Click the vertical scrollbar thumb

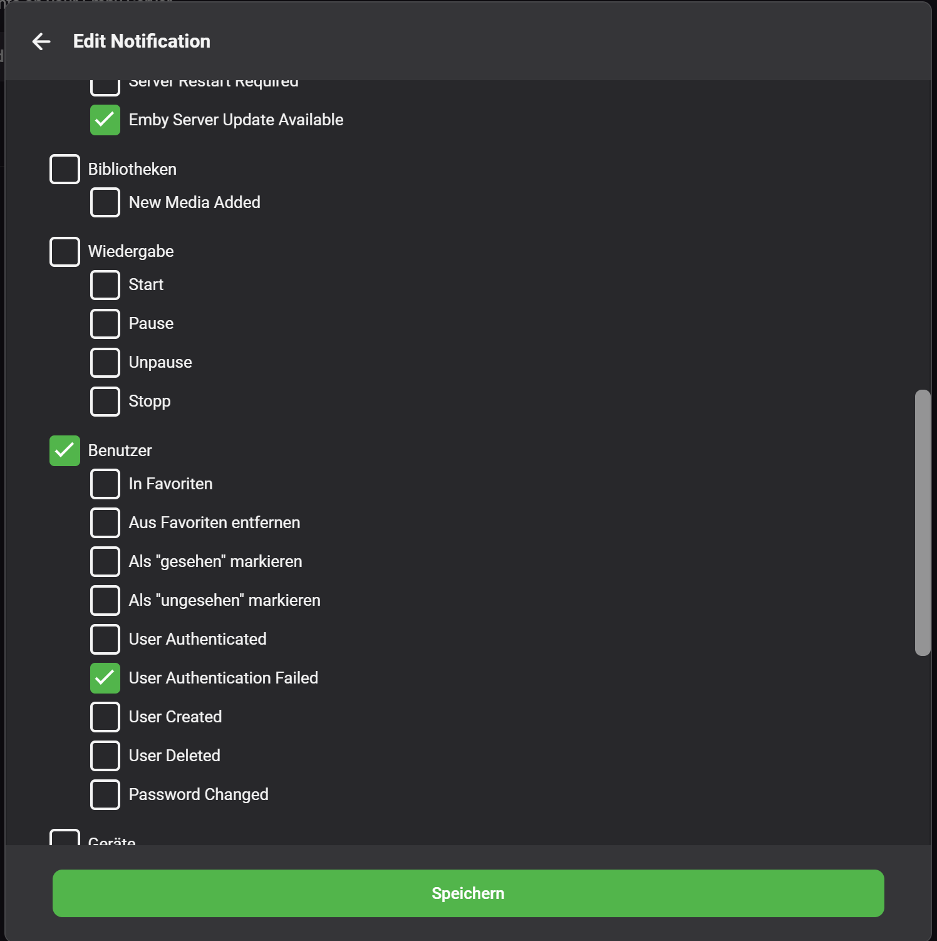click(922, 522)
